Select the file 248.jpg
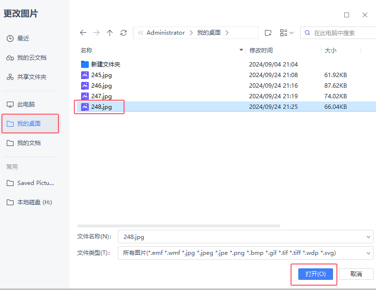Screen dimensions: 376x290 coord(226,107)
